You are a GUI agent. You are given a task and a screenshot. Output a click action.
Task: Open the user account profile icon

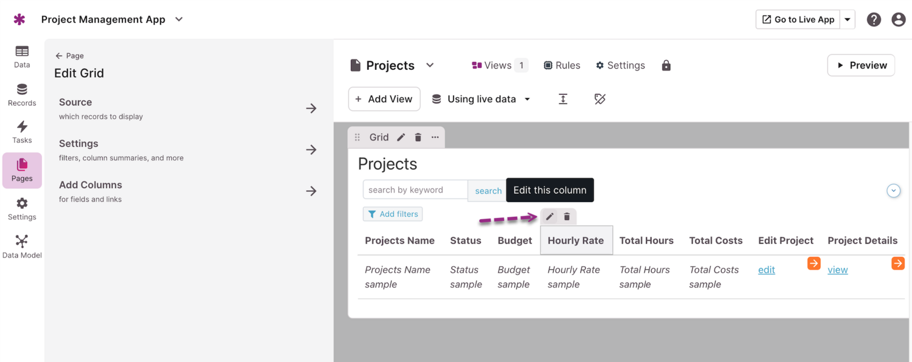898,19
